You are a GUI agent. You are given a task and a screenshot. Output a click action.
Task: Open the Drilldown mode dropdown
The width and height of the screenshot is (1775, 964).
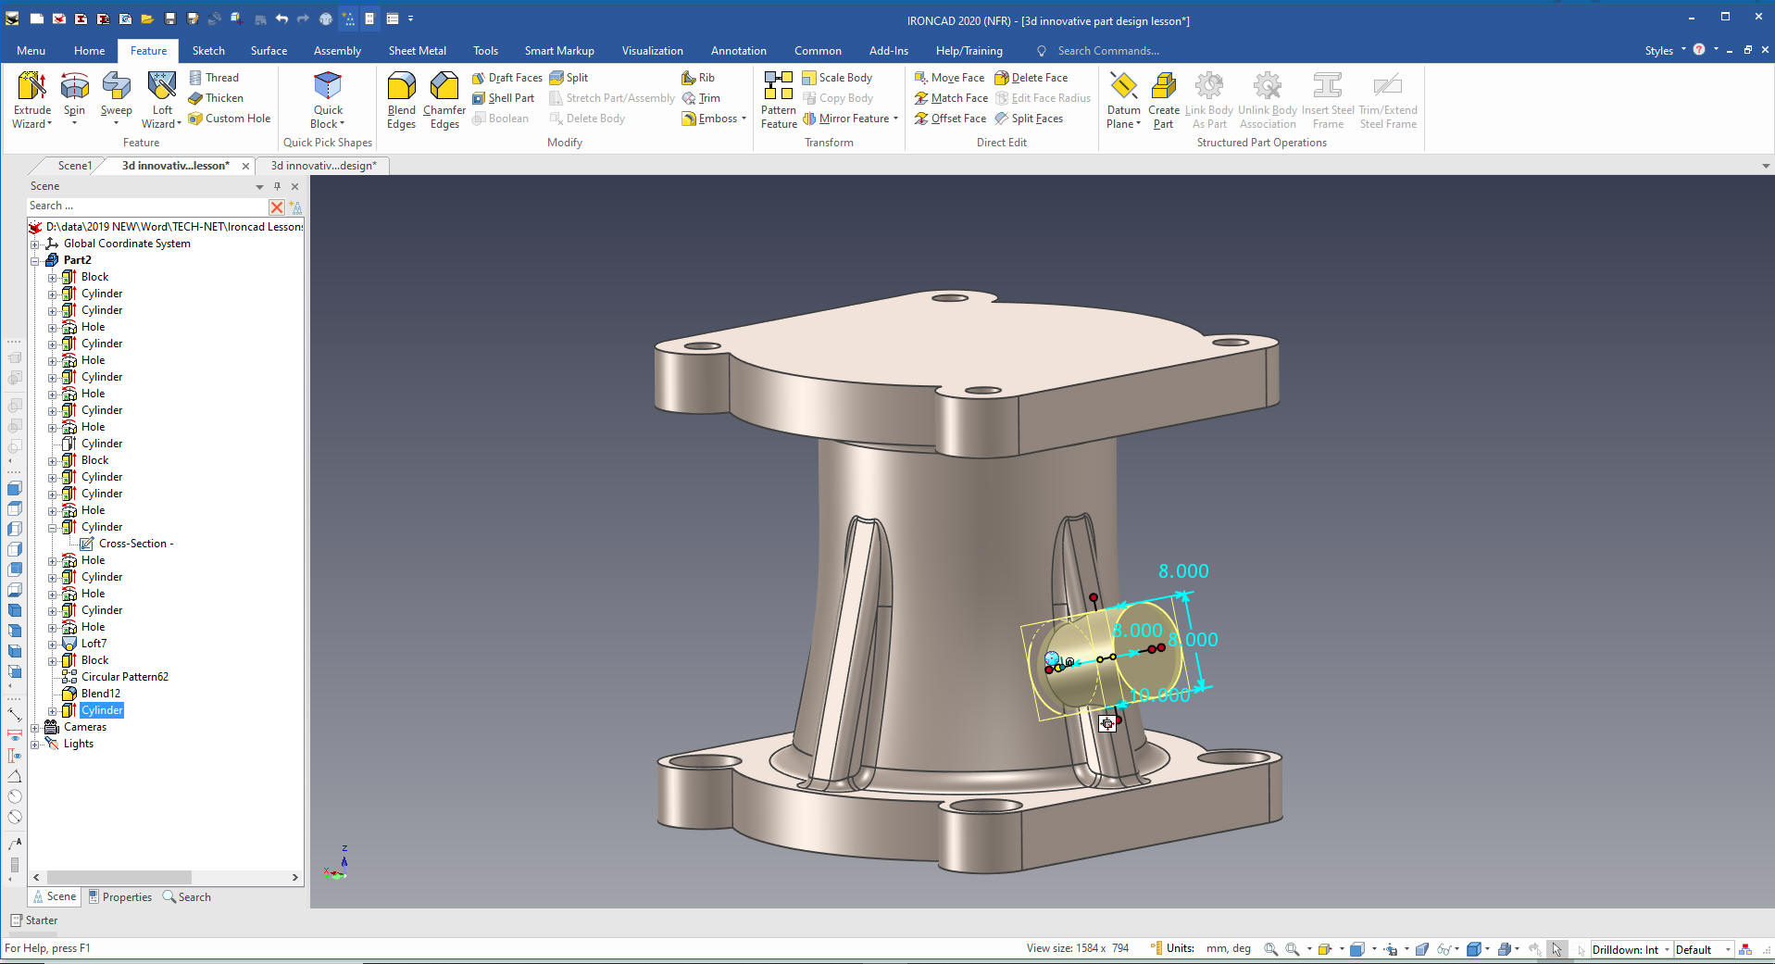[x=1667, y=950]
